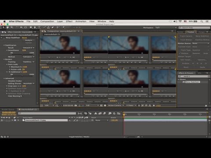Open the Window menu
211x158 pixels.
pos(102,22)
